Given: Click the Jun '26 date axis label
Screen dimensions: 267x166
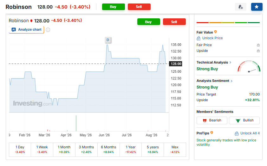Looking at the screenshot, I should click(x=104, y=135).
